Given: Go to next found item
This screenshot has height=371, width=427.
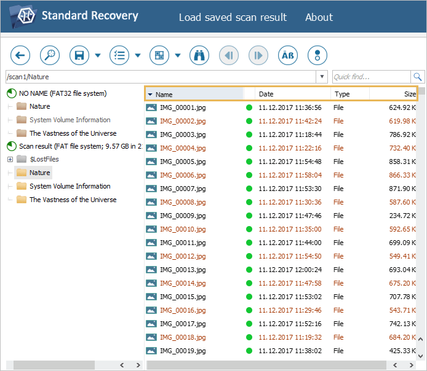Looking at the screenshot, I should pyautogui.click(x=258, y=55).
